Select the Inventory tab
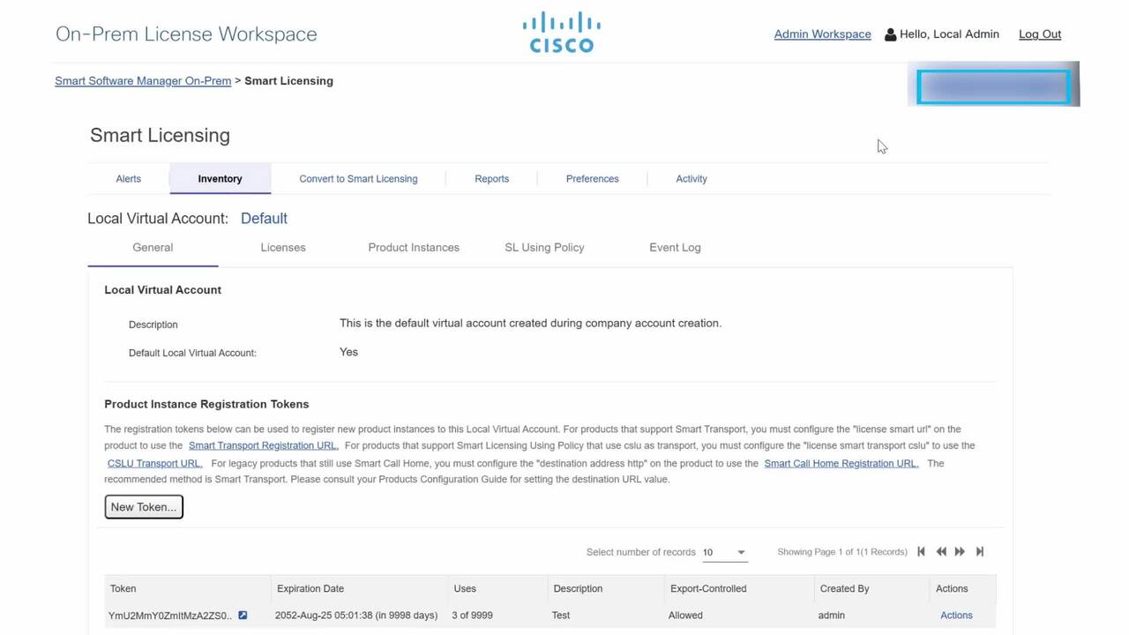 coord(220,179)
